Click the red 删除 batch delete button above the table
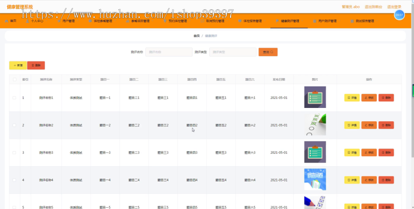 (x=36, y=65)
